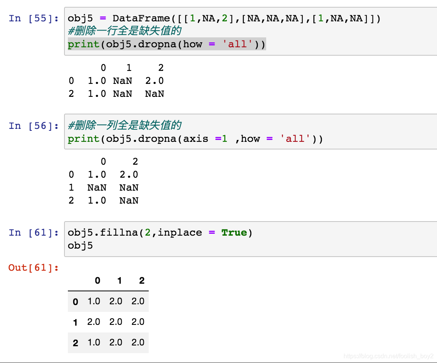This screenshot has height=363, width=437.
Task: Click value 1.0 in row 0 of Out[61] table
Action: coord(94,301)
